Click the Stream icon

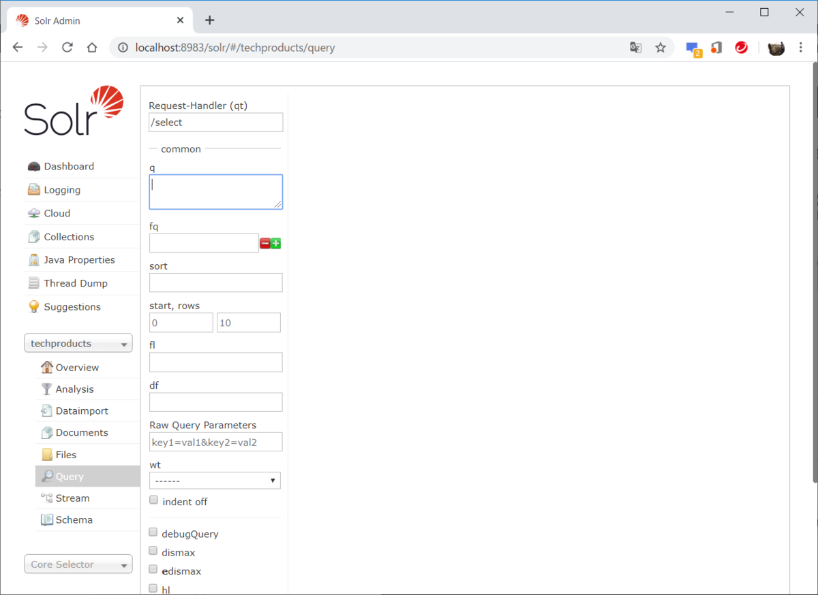point(46,498)
